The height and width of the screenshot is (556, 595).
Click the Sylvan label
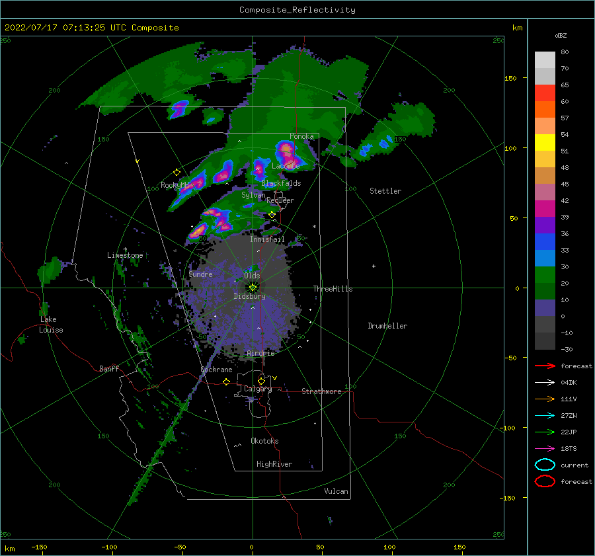tap(253, 195)
